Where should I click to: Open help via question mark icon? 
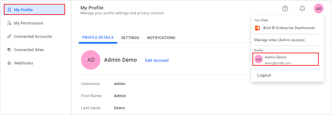pos(285,8)
